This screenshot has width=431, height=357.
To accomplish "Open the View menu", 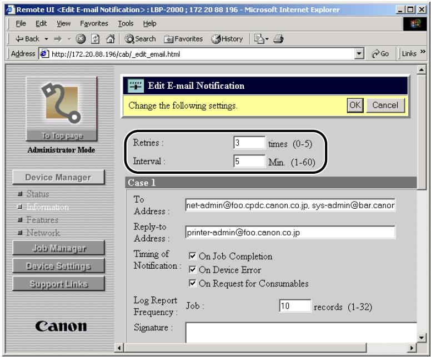I will 63,24.
